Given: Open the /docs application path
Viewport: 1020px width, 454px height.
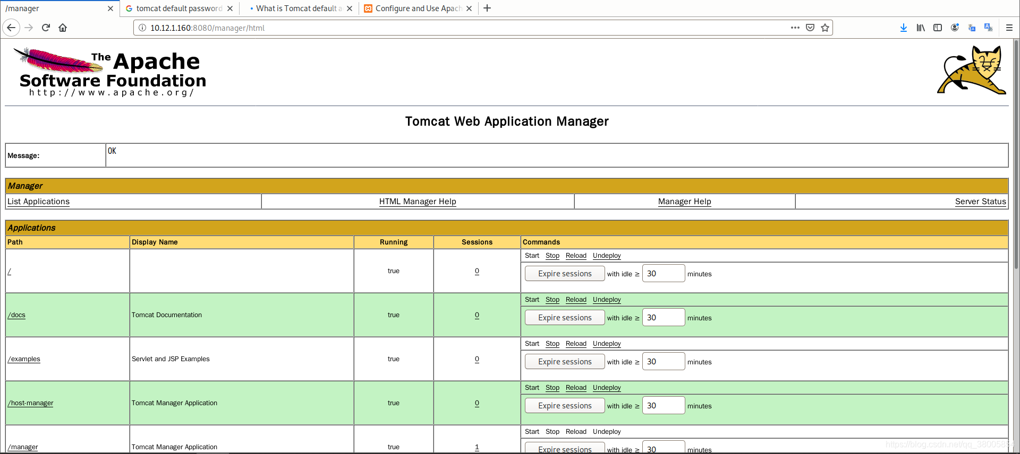Looking at the screenshot, I should click(x=16, y=315).
